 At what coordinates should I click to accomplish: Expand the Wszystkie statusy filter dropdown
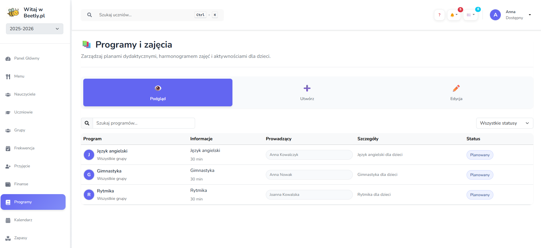504,123
